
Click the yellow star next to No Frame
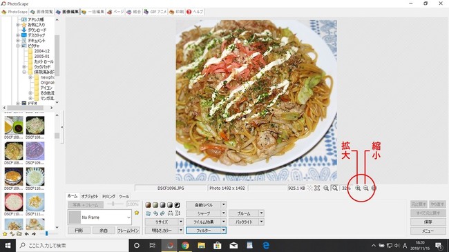pyautogui.click(x=137, y=213)
